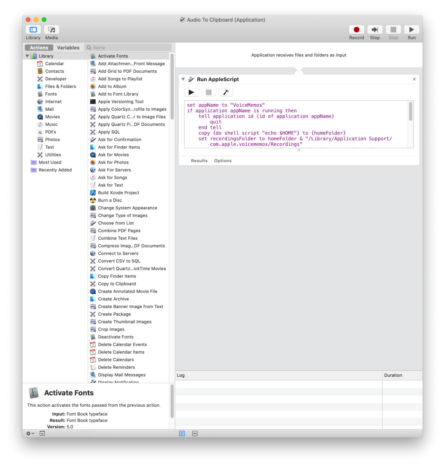
Task: Select Combine PDF Pages action
Action: tap(128, 231)
